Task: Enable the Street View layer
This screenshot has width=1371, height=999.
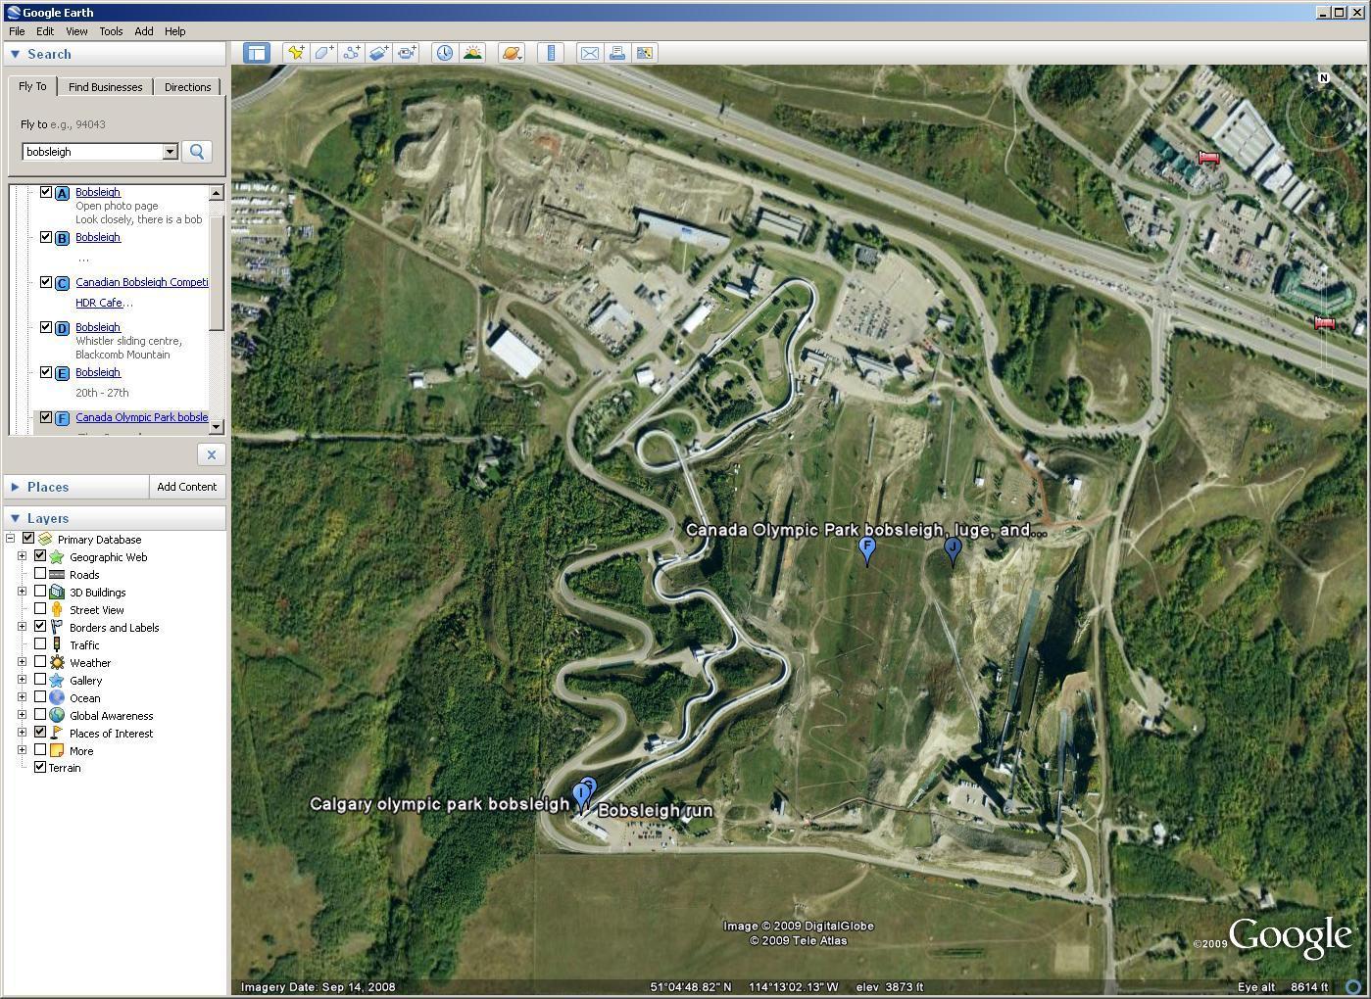Action: tap(40, 609)
